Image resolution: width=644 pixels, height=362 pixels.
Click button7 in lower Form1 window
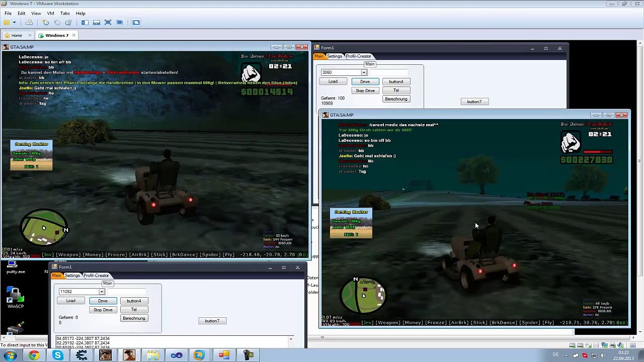(x=212, y=321)
